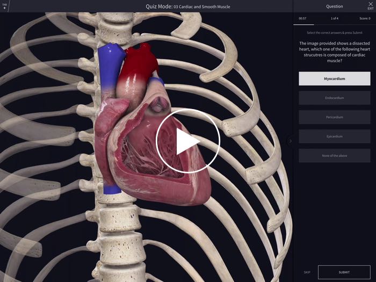Skip this question using SKIP
The image size is (376, 282).
click(307, 272)
